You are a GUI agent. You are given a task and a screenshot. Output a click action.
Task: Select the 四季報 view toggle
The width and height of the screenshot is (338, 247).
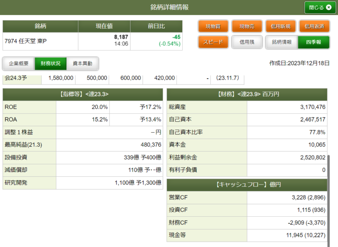tap(314, 42)
